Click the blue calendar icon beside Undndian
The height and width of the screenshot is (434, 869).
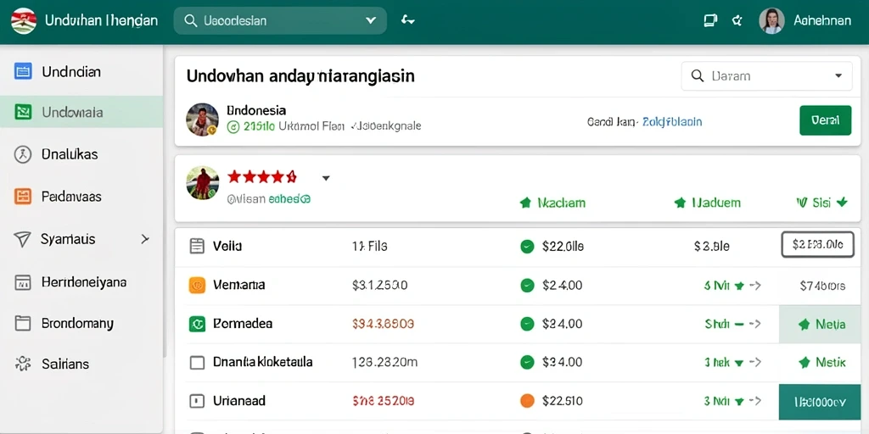point(23,71)
